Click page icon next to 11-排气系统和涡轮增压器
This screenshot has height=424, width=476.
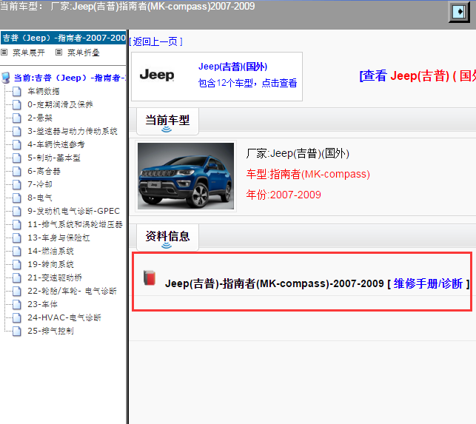[17, 224]
